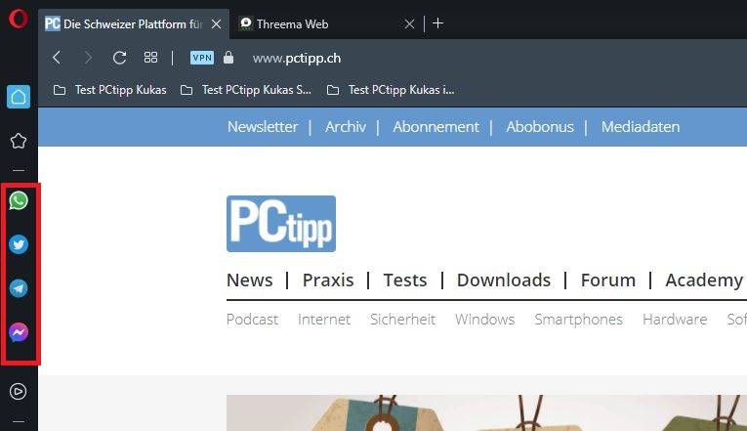
Task: Open the Abonnement link
Action: click(436, 127)
